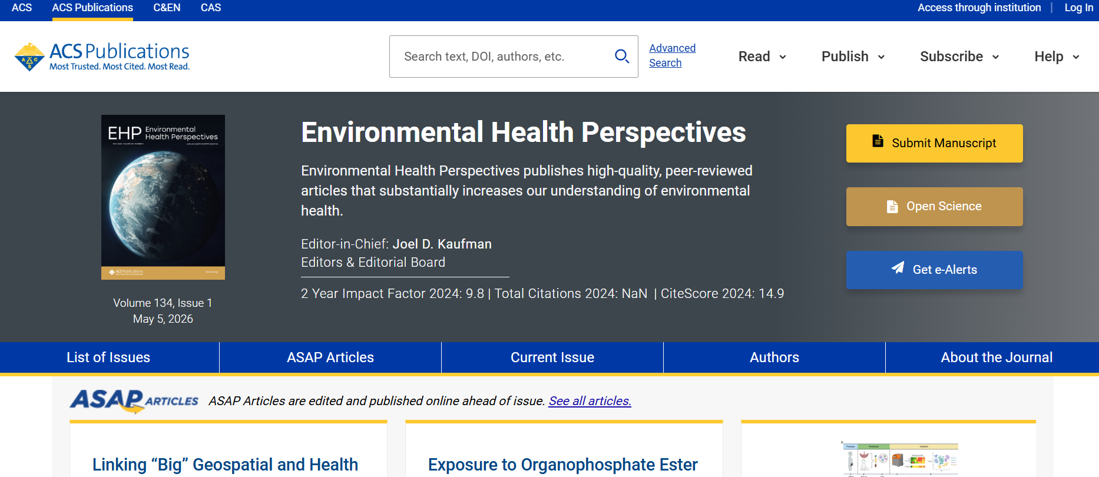Open the Linking Big Geospatial and Health article
Screen dimensions: 1099x477
tap(226, 465)
